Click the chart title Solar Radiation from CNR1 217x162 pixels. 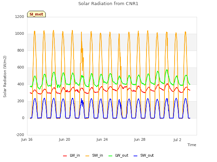point(108,4)
